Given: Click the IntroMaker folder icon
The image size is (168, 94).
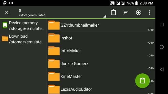Looking at the screenshot, I should click(54, 51).
